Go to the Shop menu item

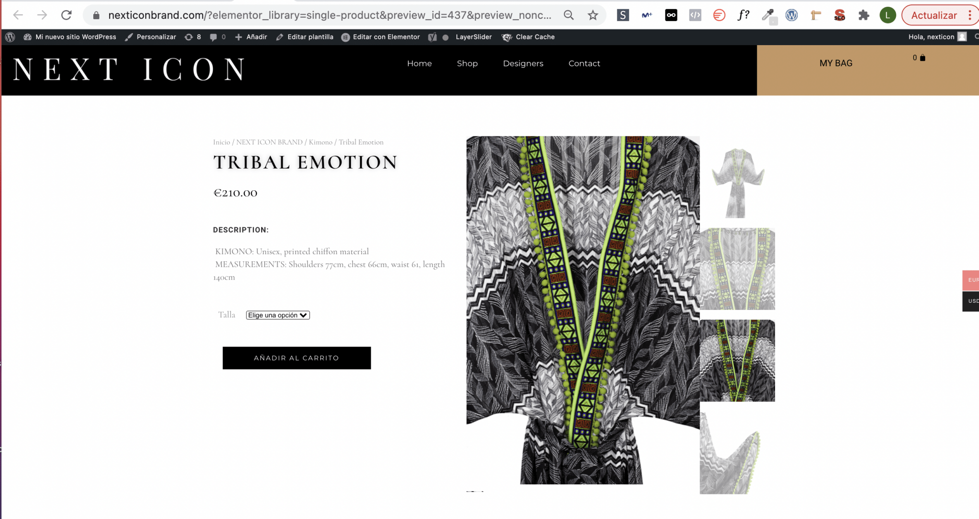(467, 63)
